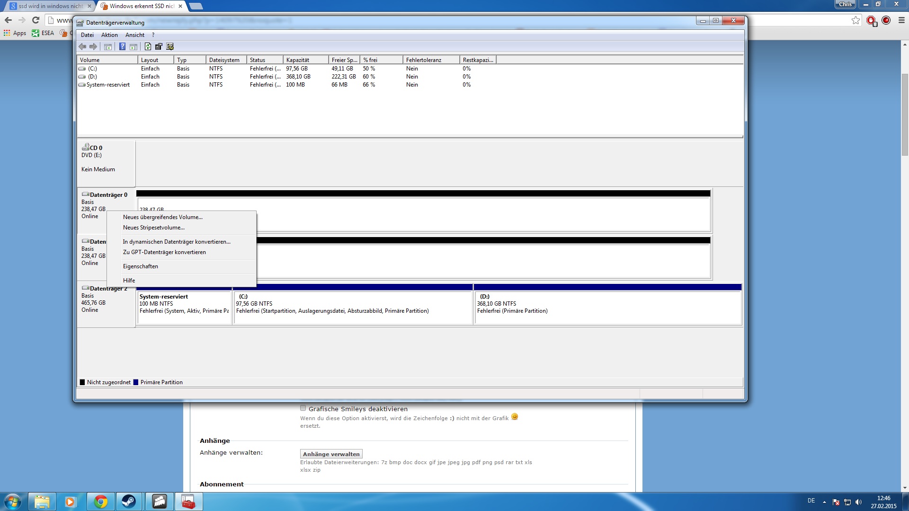This screenshot has width=909, height=511.
Task: Select the (D:) volume row in list
Action: (x=92, y=77)
